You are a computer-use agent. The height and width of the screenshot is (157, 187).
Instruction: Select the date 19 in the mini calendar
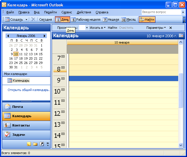[x=26, y=58]
